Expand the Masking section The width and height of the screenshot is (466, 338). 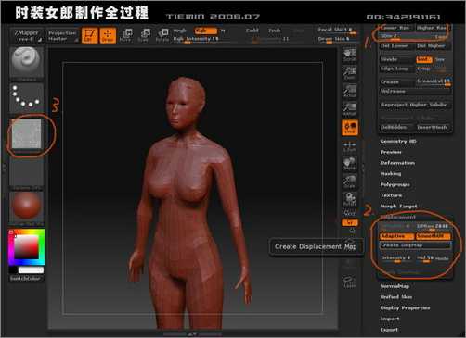(391, 173)
